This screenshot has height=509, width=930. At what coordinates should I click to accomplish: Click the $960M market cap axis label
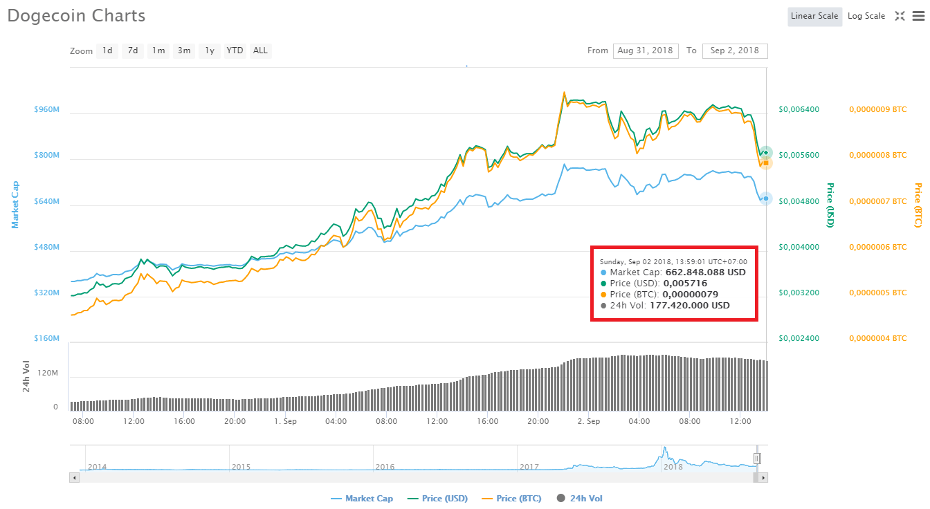[47, 110]
